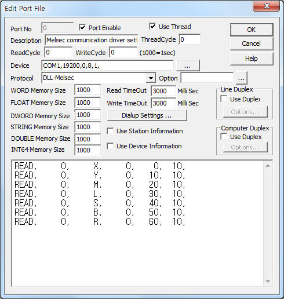The image size is (284, 299).
Task: Click the ThreadCycle input field
Action: click(190, 39)
